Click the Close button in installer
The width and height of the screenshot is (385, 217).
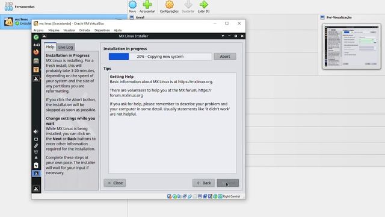coord(115,183)
